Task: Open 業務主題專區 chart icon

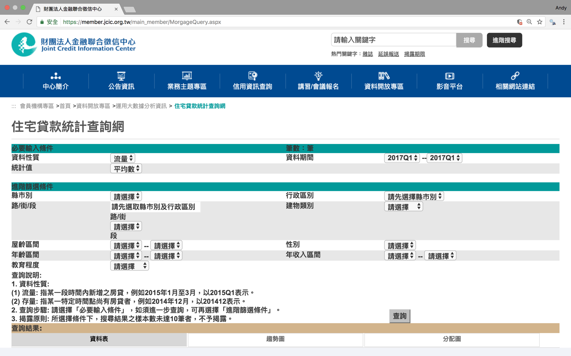Action: click(x=187, y=76)
